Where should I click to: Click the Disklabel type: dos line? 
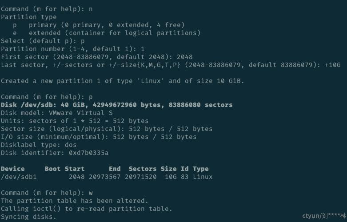[x=39, y=145]
